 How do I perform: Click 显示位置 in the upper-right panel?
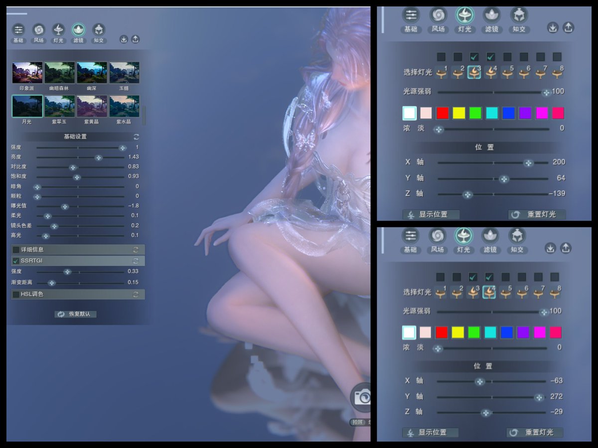click(431, 215)
